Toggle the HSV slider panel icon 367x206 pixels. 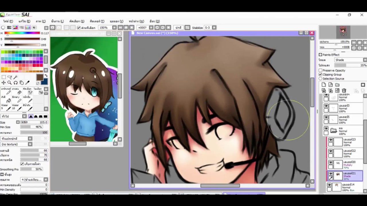coord(15,28)
